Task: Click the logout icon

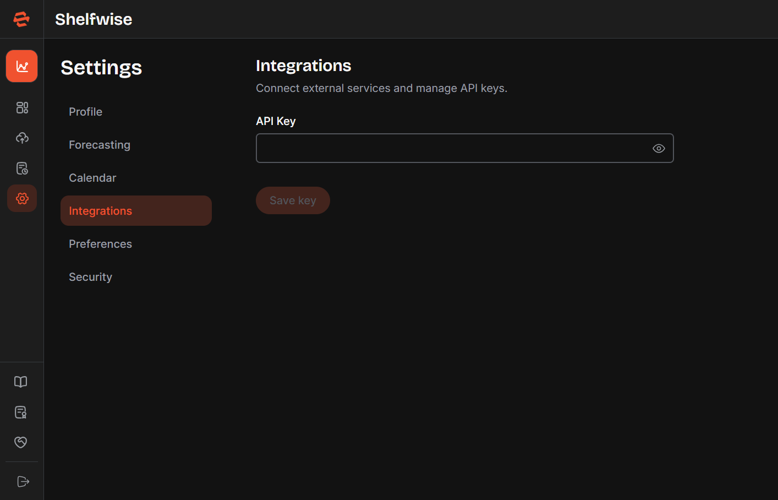Action: point(23,481)
